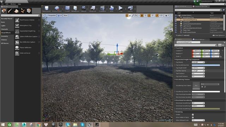This screenshot has height=127, width=226.
Task: Open the Inscattering Texture Tint white swatch
Action: [206, 92]
